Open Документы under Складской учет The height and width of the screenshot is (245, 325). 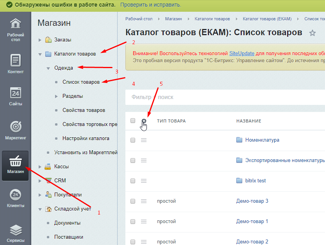pyautogui.click(x=67, y=223)
